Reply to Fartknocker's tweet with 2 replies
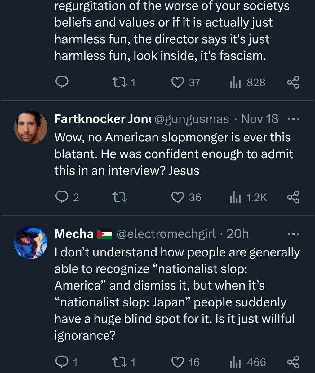This screenshot has height=373, width=315. pos(67,197)
